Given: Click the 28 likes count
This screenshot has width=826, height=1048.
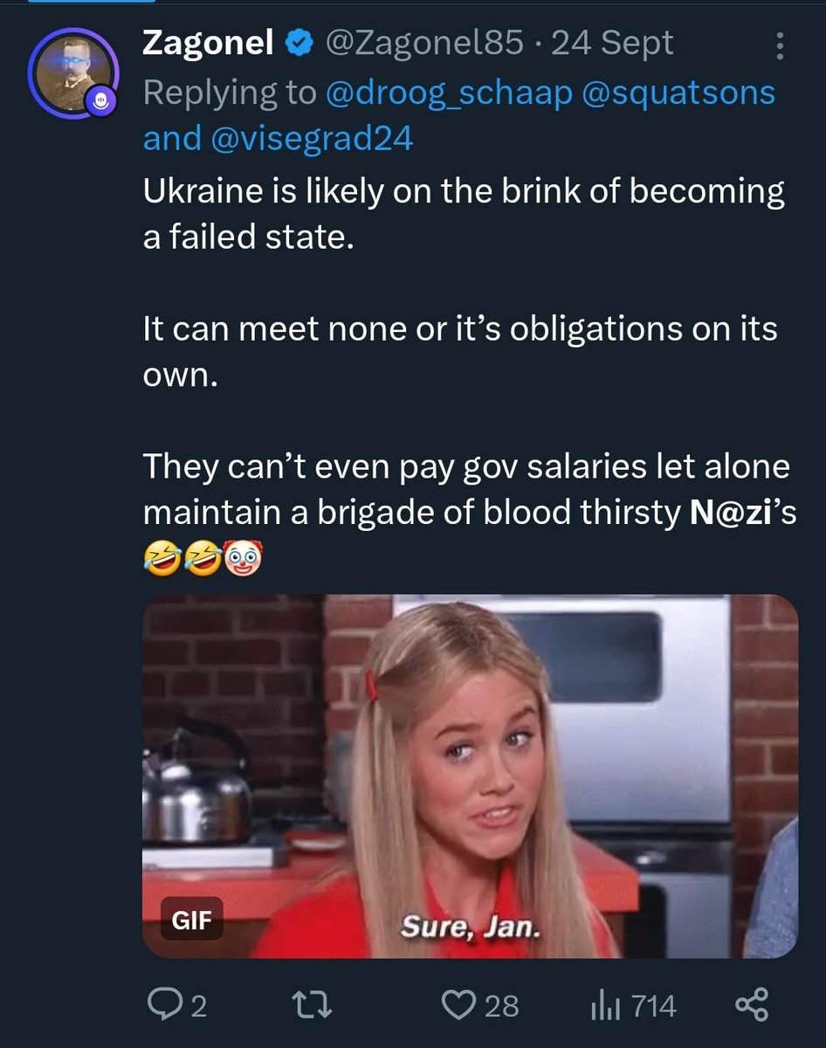Looking at the screenshot, I should click(501, 1006).
